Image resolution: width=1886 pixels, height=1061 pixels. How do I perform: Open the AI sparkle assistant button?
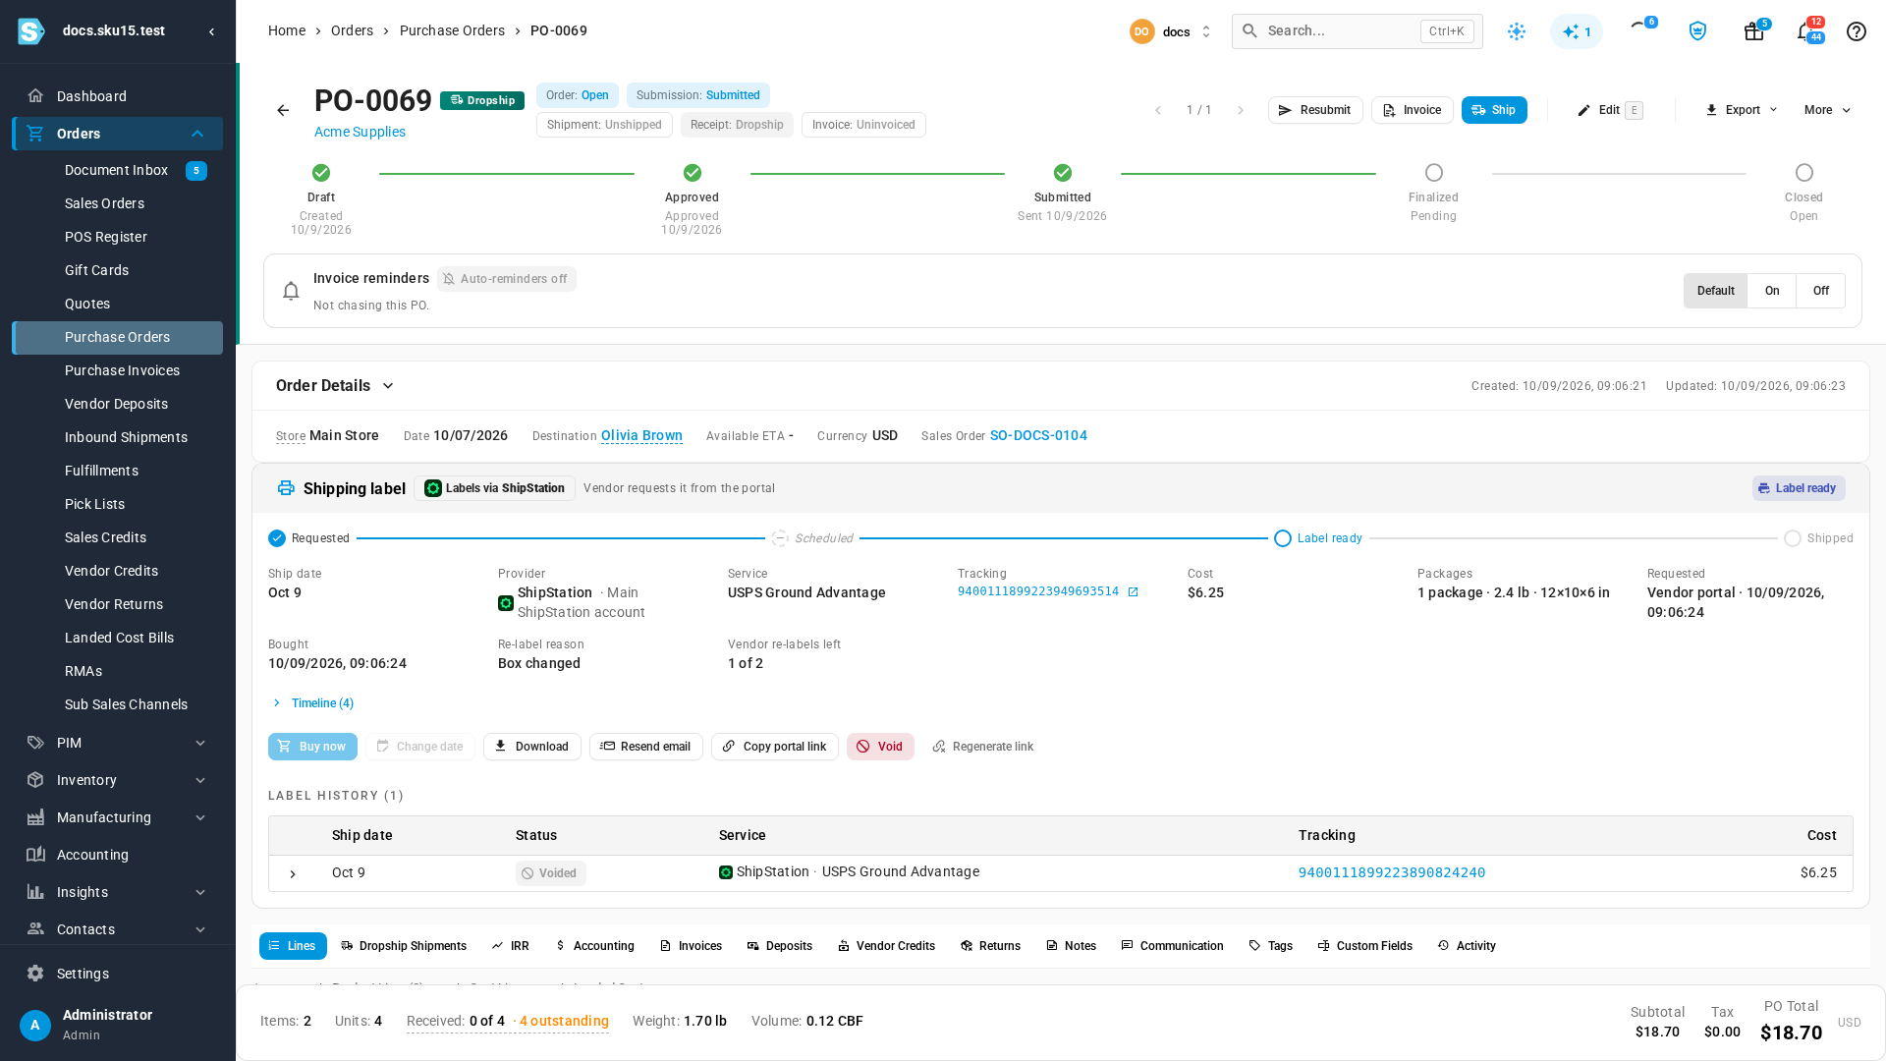tap(1577, 31)
